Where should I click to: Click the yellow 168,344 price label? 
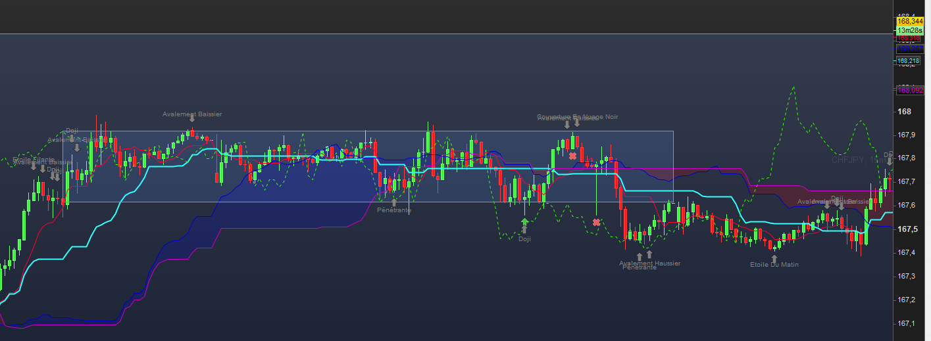pos(910,22)
